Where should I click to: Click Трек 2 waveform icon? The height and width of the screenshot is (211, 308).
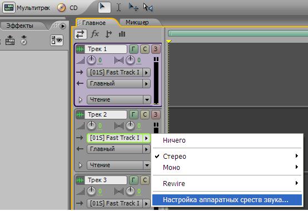(80, 114)
